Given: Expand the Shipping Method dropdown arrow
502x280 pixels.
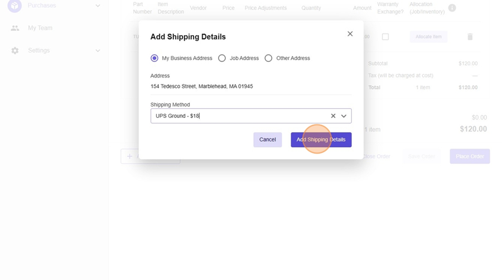Looking at the screenshot, I should click(344, 116).
